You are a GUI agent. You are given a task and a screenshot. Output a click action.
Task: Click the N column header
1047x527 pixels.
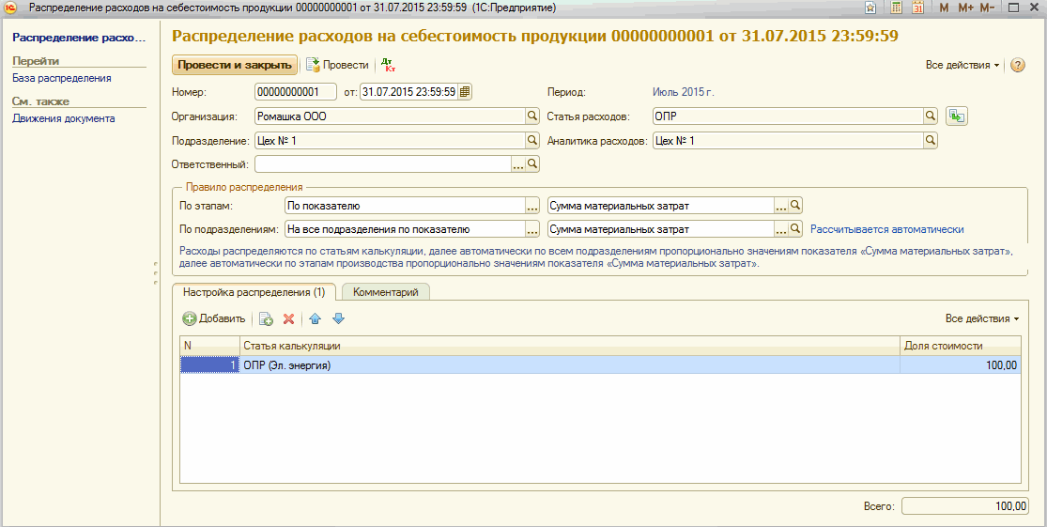coord(209,346)
